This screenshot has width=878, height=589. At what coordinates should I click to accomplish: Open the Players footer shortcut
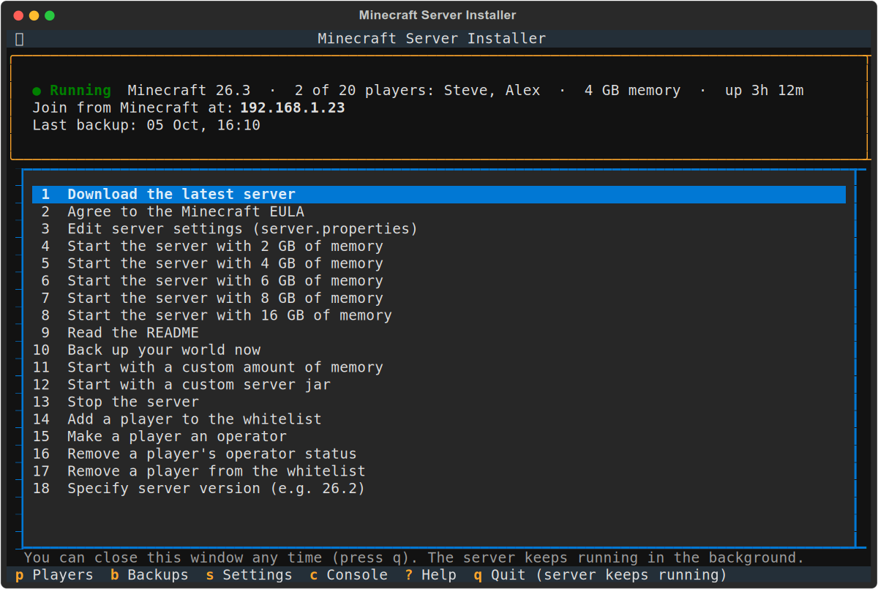coord(54,575)
